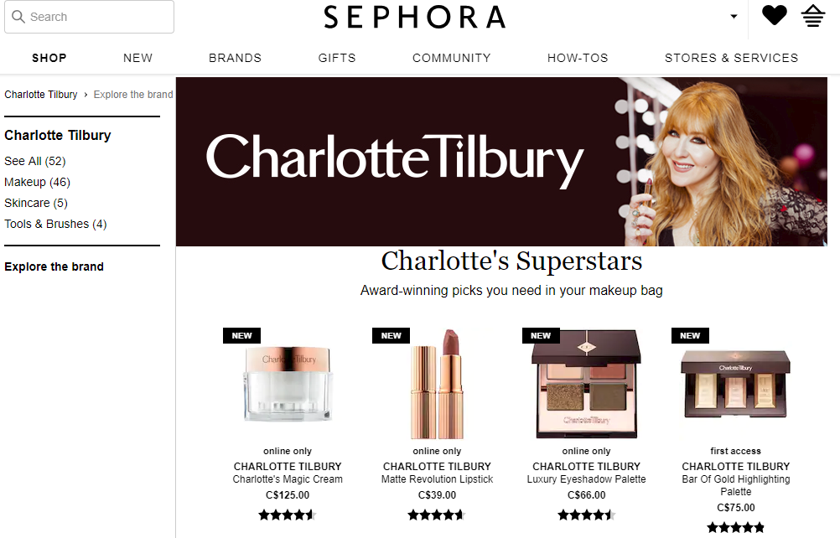Open the loves heart icon

point(774,15)
